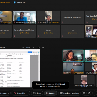Viewport: 97px width, 97px height.
Task: Turn on camera with Start video
Action: coord(20,93)
